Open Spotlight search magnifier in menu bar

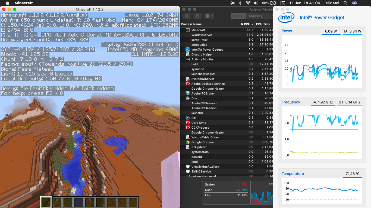coord(345,3)
